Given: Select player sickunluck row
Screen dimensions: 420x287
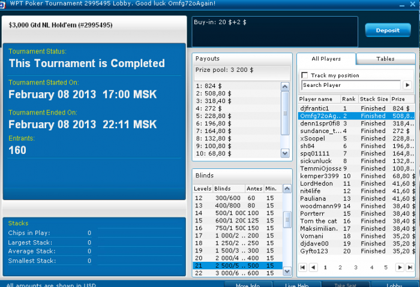Looking at the screenshot, I should coord(356,161).
